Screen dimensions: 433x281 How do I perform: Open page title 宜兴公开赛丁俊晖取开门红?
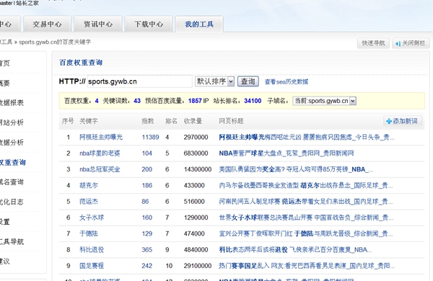click(306, 233)
